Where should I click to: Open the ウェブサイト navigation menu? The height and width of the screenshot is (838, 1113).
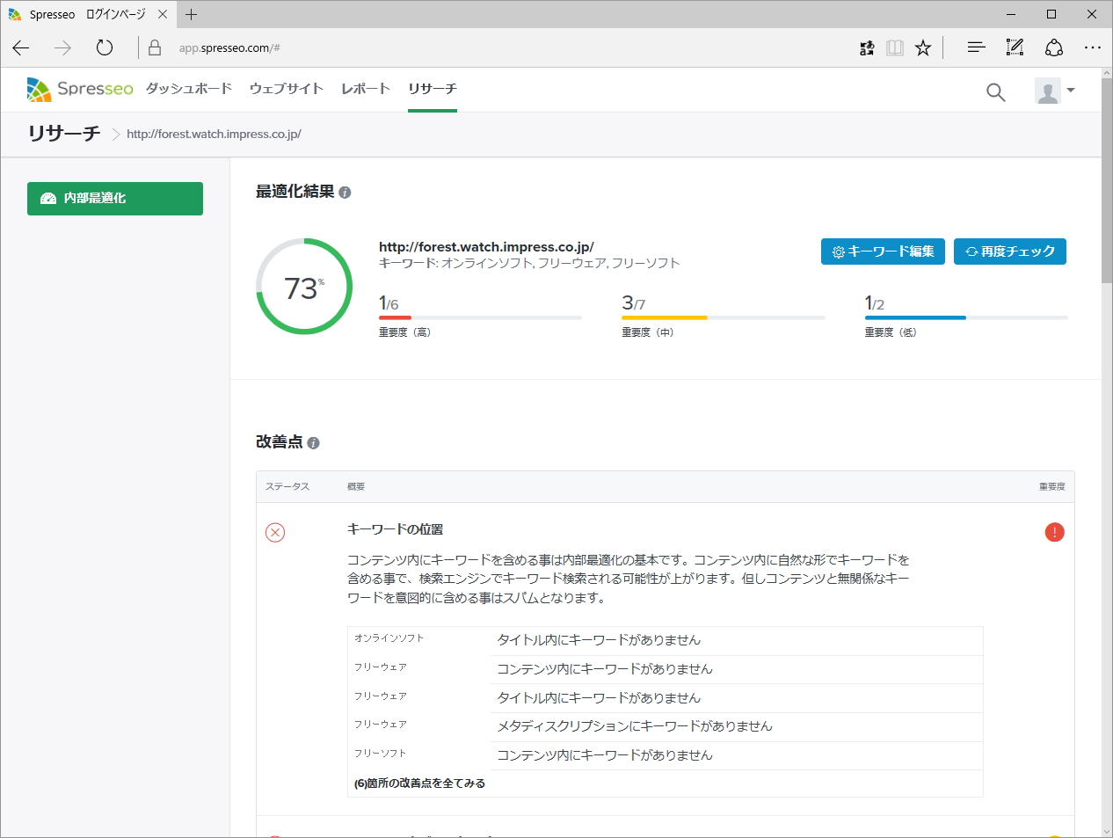286,89
